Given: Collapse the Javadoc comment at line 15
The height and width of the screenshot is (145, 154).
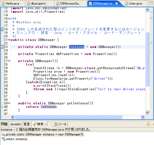Looking at the screenshot, I should tap(9, 19).
